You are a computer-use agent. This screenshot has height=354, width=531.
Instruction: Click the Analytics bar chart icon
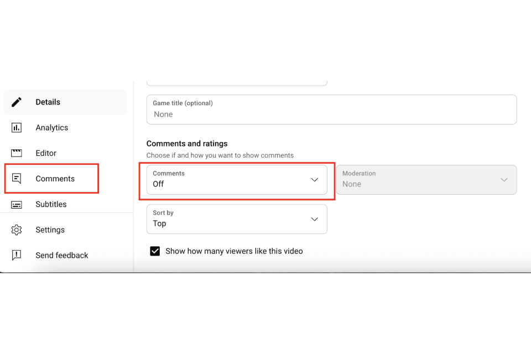(x=17, y=127)
